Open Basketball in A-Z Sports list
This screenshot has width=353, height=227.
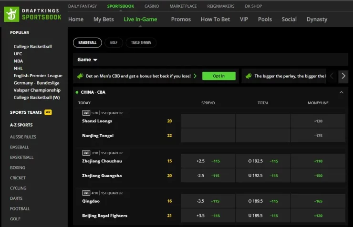click(21, 158)
